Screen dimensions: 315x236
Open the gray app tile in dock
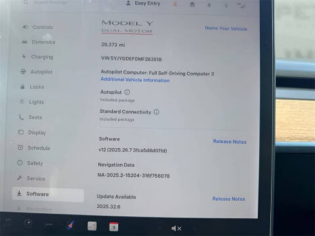(x=92, y=226)
